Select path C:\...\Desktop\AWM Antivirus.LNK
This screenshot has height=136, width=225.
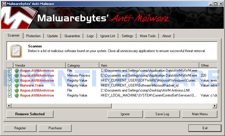pyautogui.click(x=146, y=90)
